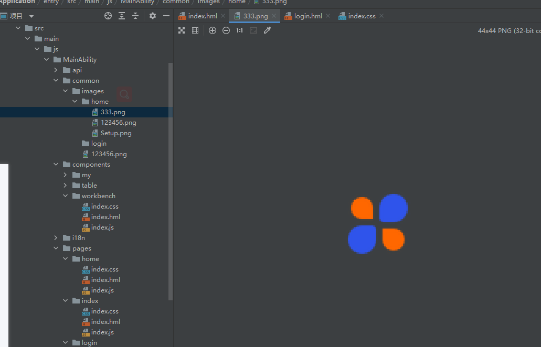This screenshot has height=347, width=541.
Task: Toggle the grid display icon
Action: 195,30
